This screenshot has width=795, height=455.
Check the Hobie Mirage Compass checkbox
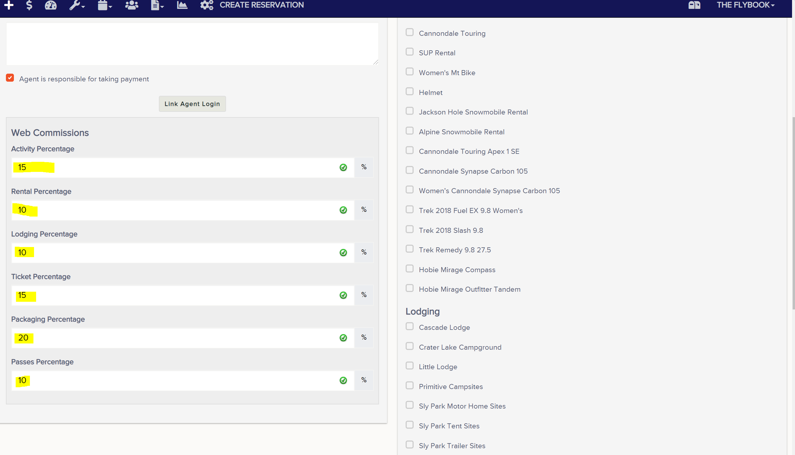click(409, 269)
